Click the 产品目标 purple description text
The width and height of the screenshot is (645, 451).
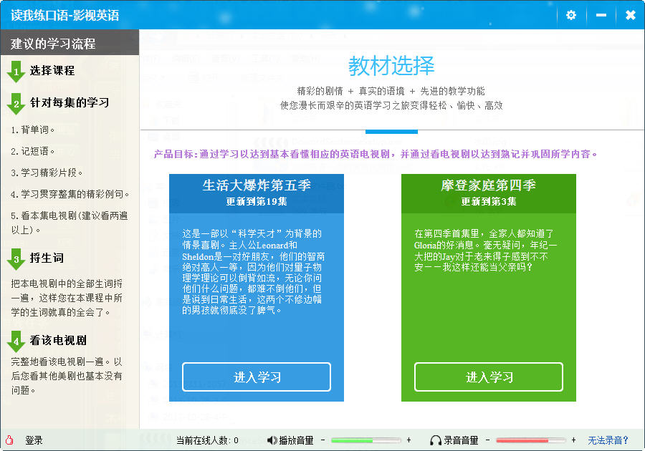[x=376, y=154]
